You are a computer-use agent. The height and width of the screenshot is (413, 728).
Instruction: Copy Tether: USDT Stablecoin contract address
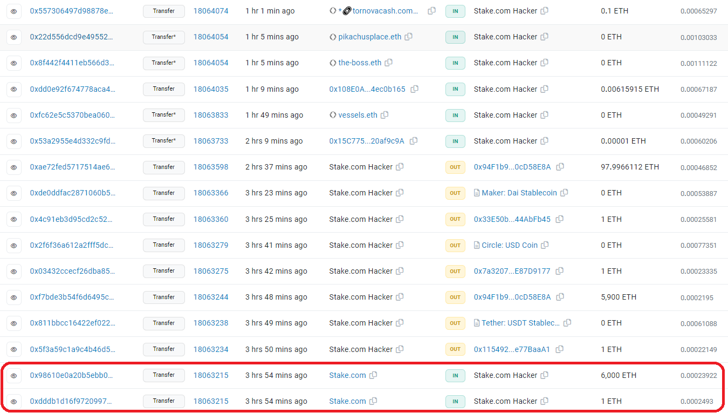pos(567,323)
